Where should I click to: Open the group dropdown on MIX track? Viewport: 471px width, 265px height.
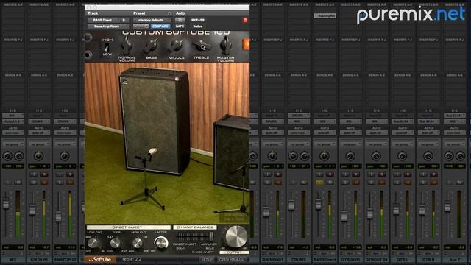click(13, 144)
